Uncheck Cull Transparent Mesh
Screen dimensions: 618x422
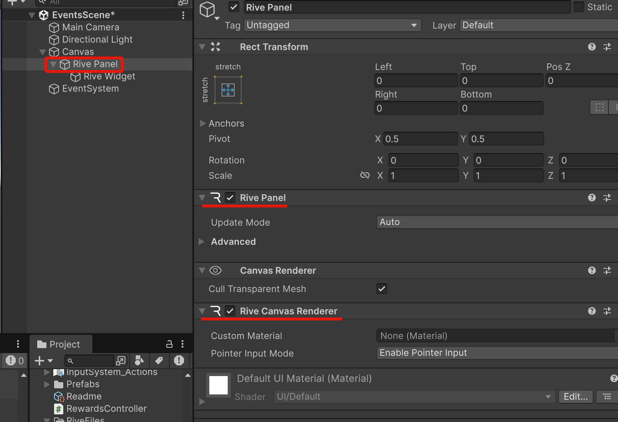tap(382, 289)
